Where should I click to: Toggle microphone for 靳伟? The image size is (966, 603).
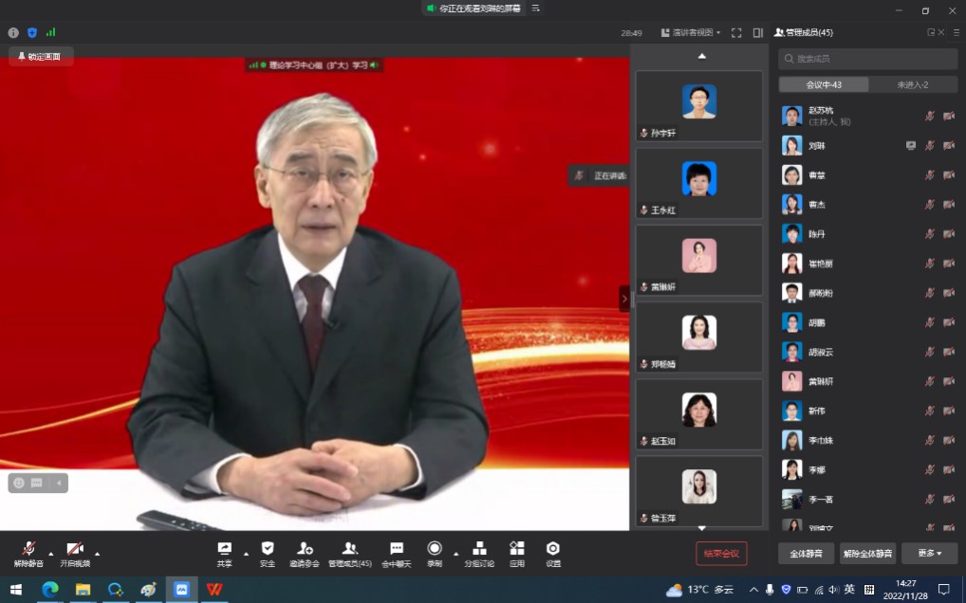930,411
